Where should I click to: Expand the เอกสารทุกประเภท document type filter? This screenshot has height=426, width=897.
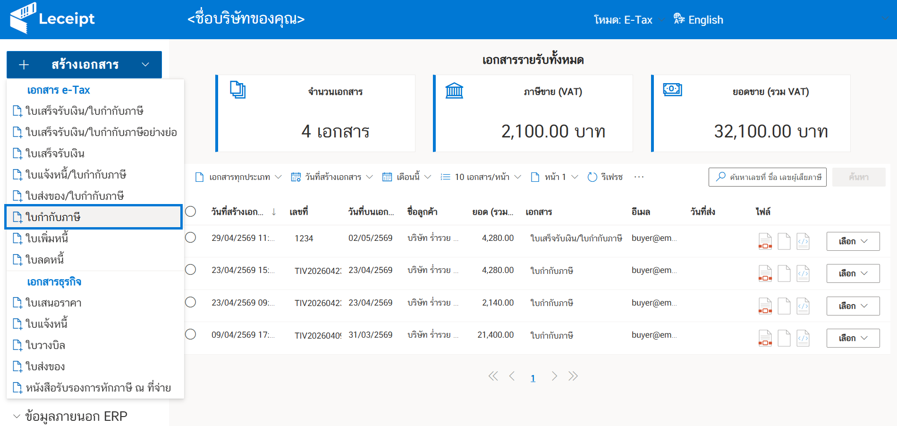click(239, 177)
